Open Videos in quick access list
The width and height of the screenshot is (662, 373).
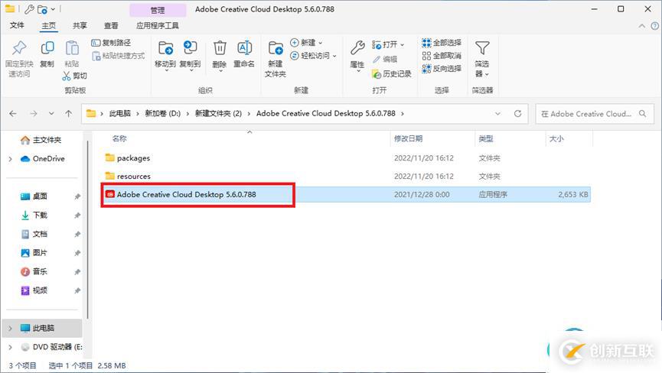[34, 290]
